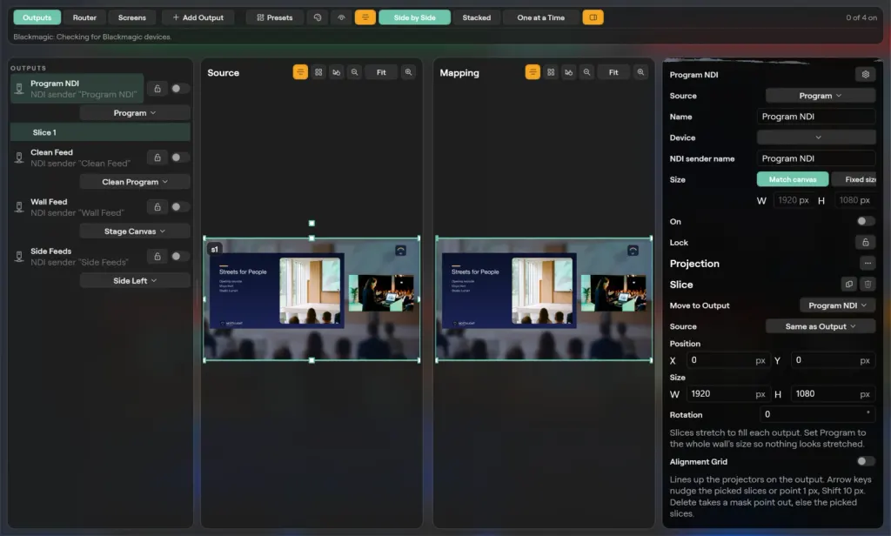Click the slice Size H field
Image resolution: width=891 pixels, height=536 pixels.
click(x=833, y=394)
